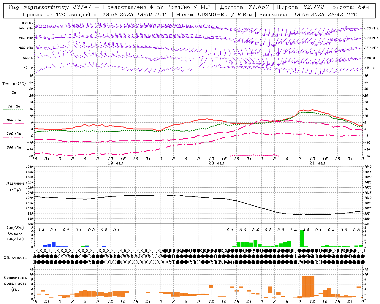Click the tallest orange convective cloud block

click(308, 287)
